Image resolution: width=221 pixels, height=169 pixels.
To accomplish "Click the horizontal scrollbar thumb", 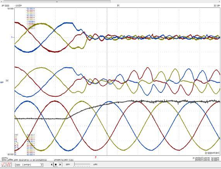I will coord(57,2).
